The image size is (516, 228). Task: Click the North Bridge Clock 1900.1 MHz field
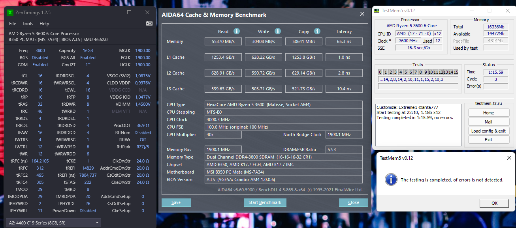pos(344,135)
